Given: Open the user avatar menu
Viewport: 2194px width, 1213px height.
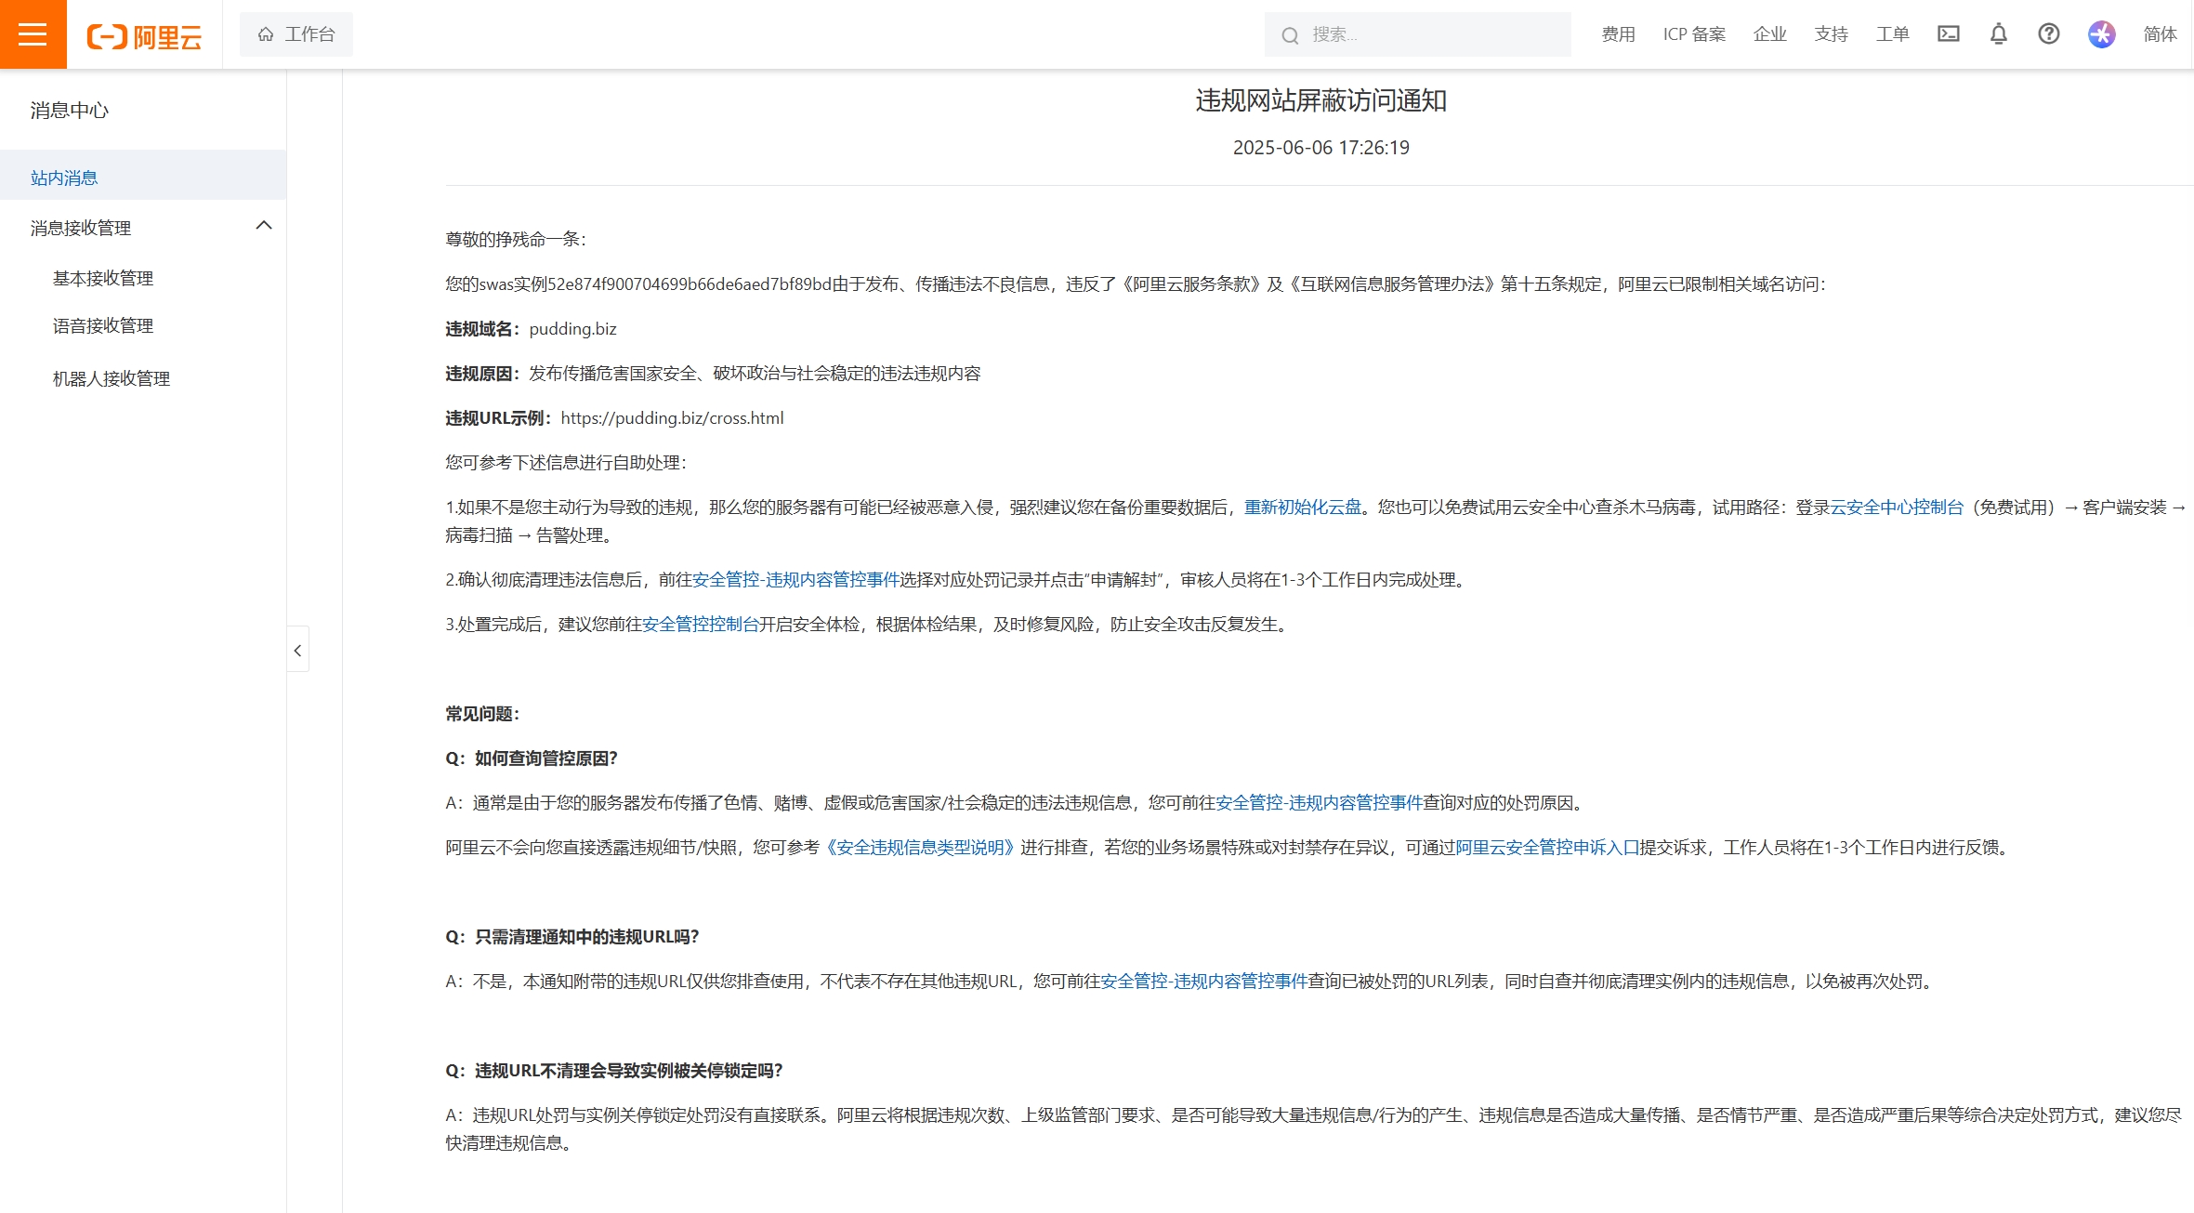Looking at the screenshot, I should [x=2102, y=34].
